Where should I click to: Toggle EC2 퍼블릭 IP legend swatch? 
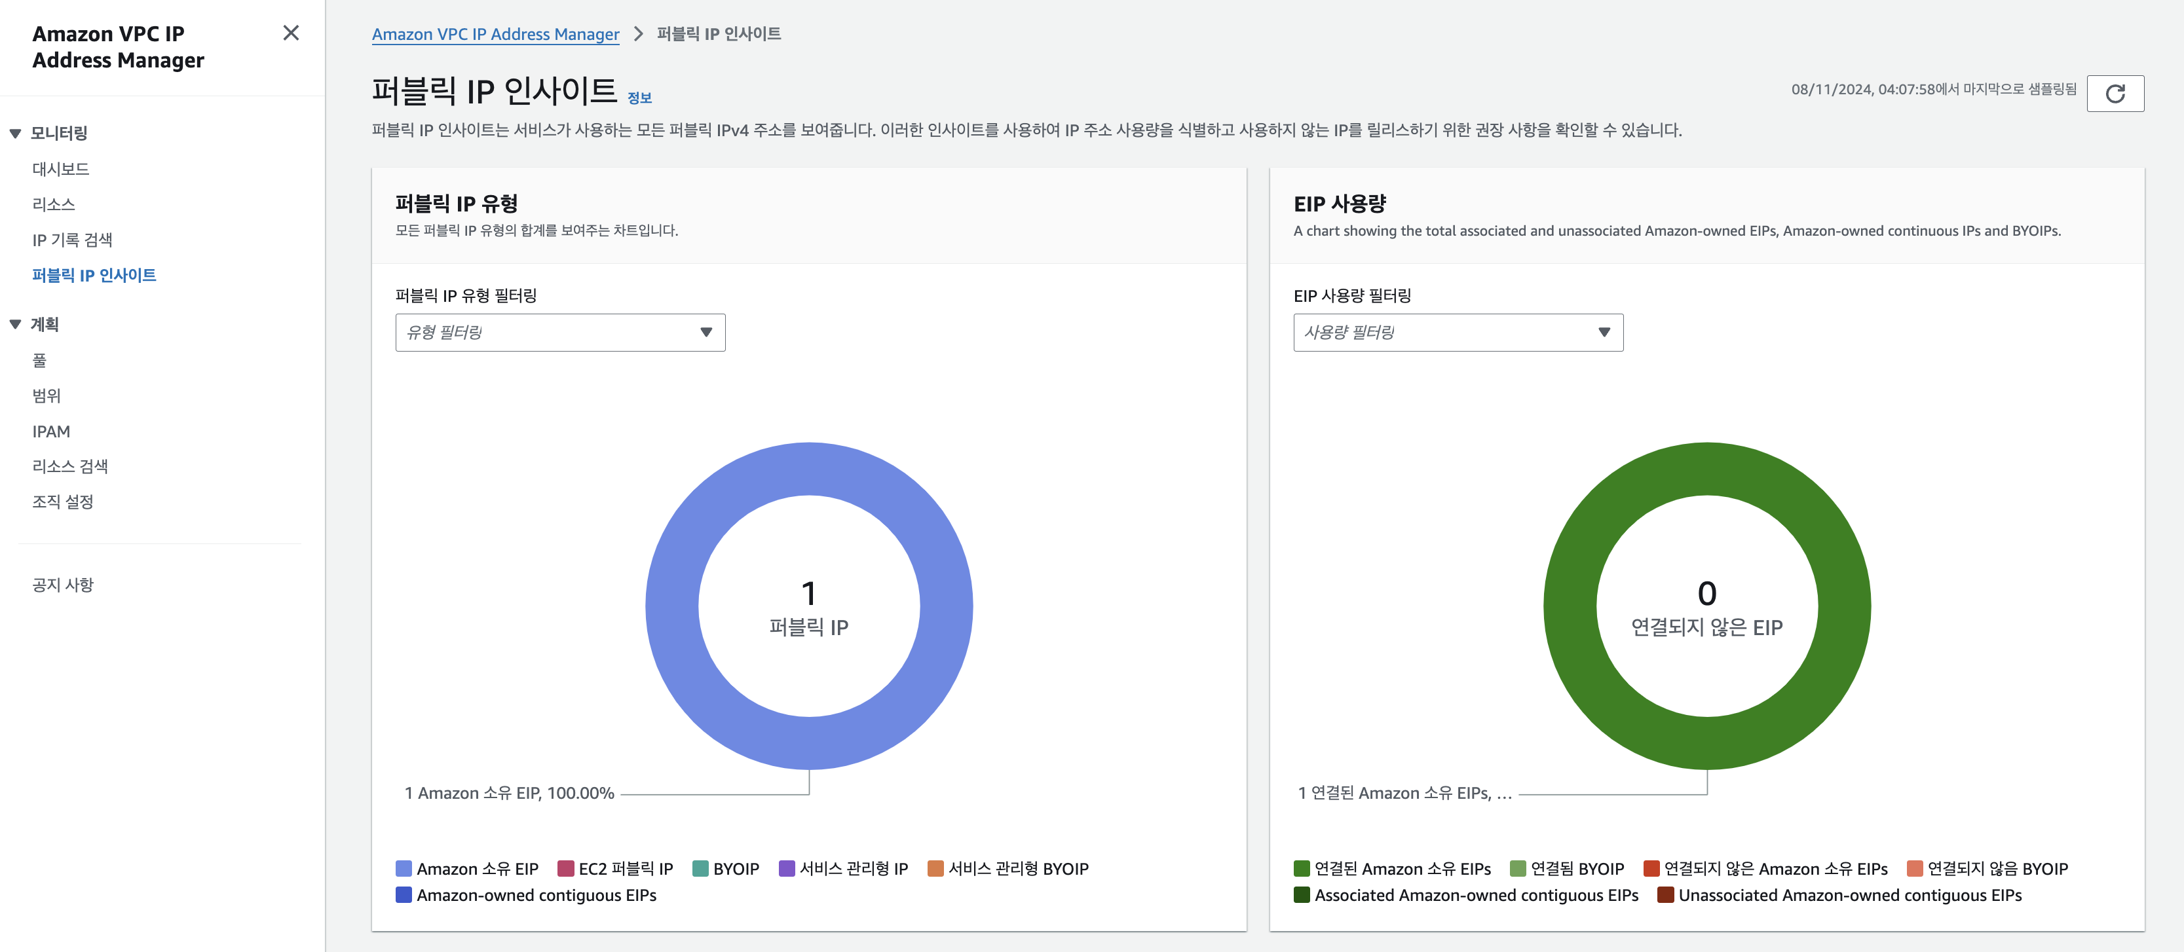click(x=565, y=868)
